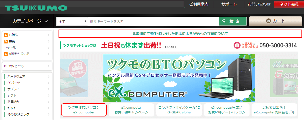The height and width of the screenshot is (120, 304).
Task: Click the TSUKUMO logo
Action: [36, 8]
